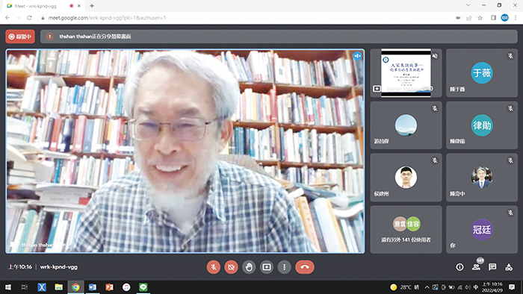Raise hand using the hand icon
The image size is (523, 294).
click(249, 267)
